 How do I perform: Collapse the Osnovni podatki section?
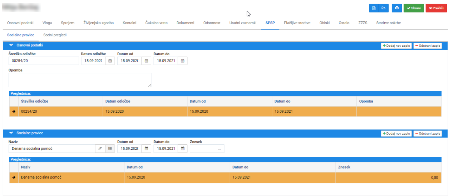(x=11, y=45)
